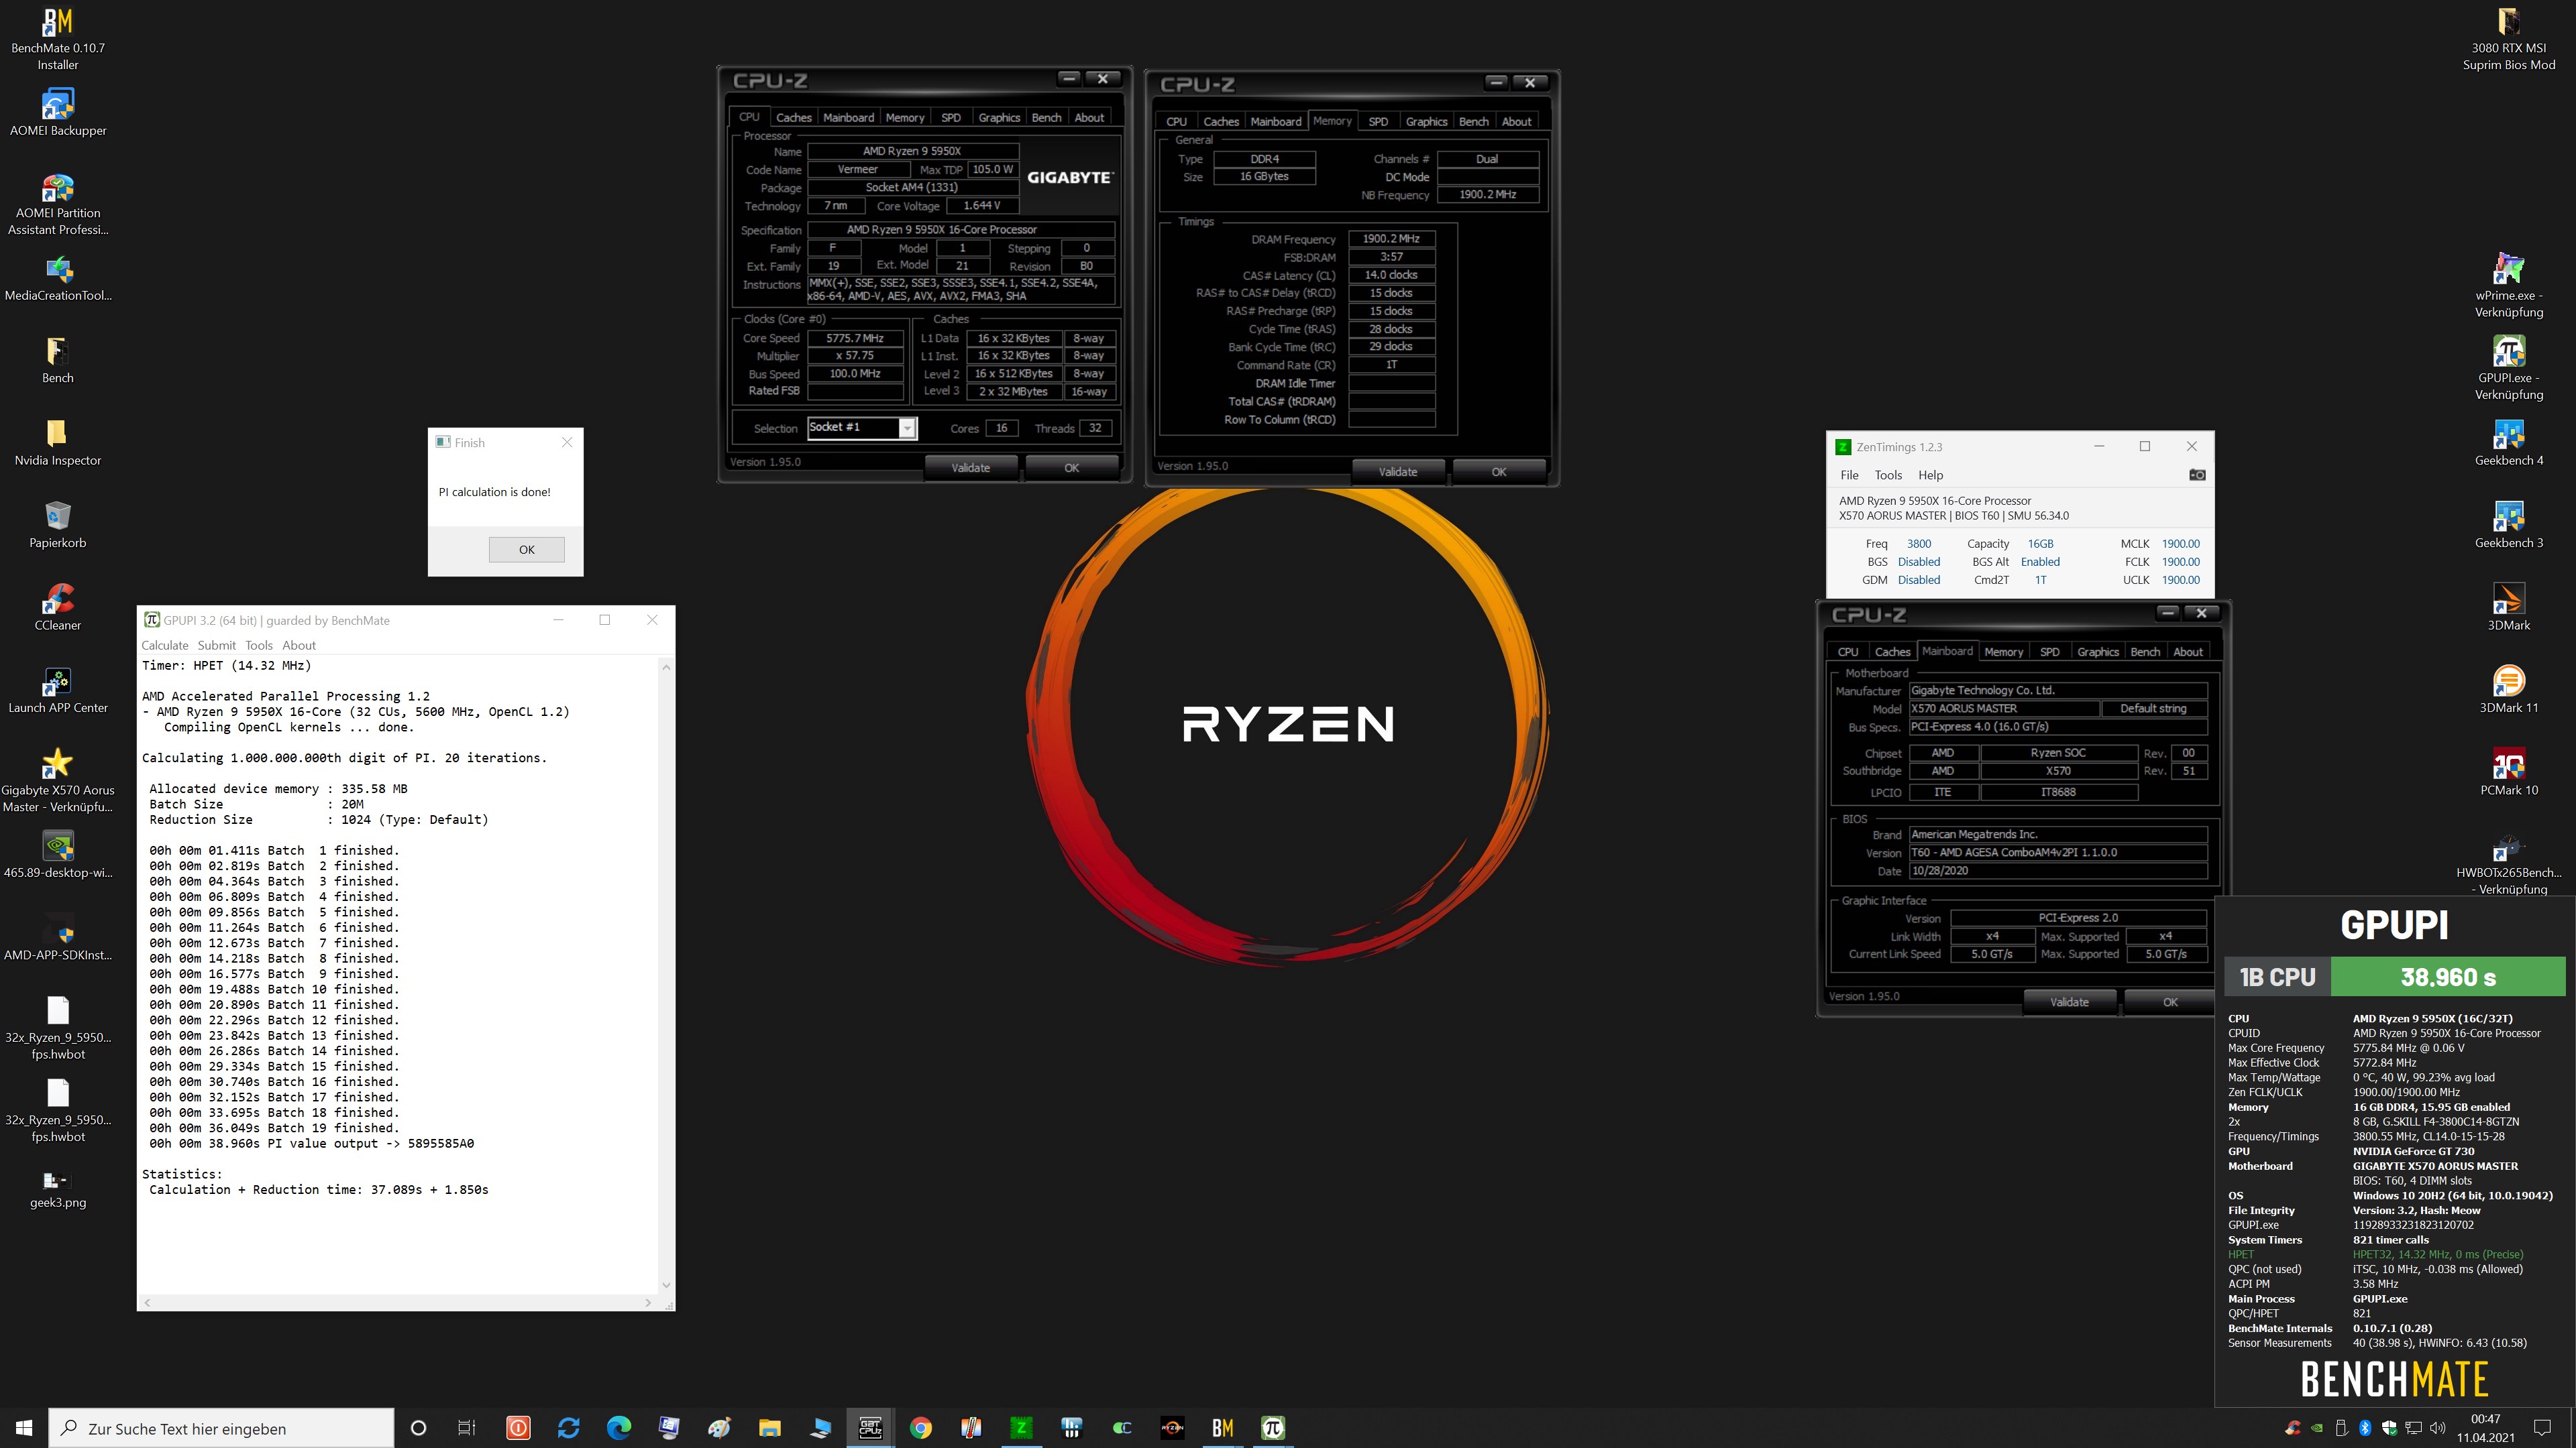Screen dimensions: 2576x1448
Task: Open Task View on the taskbar
Action: (467, 1428)
